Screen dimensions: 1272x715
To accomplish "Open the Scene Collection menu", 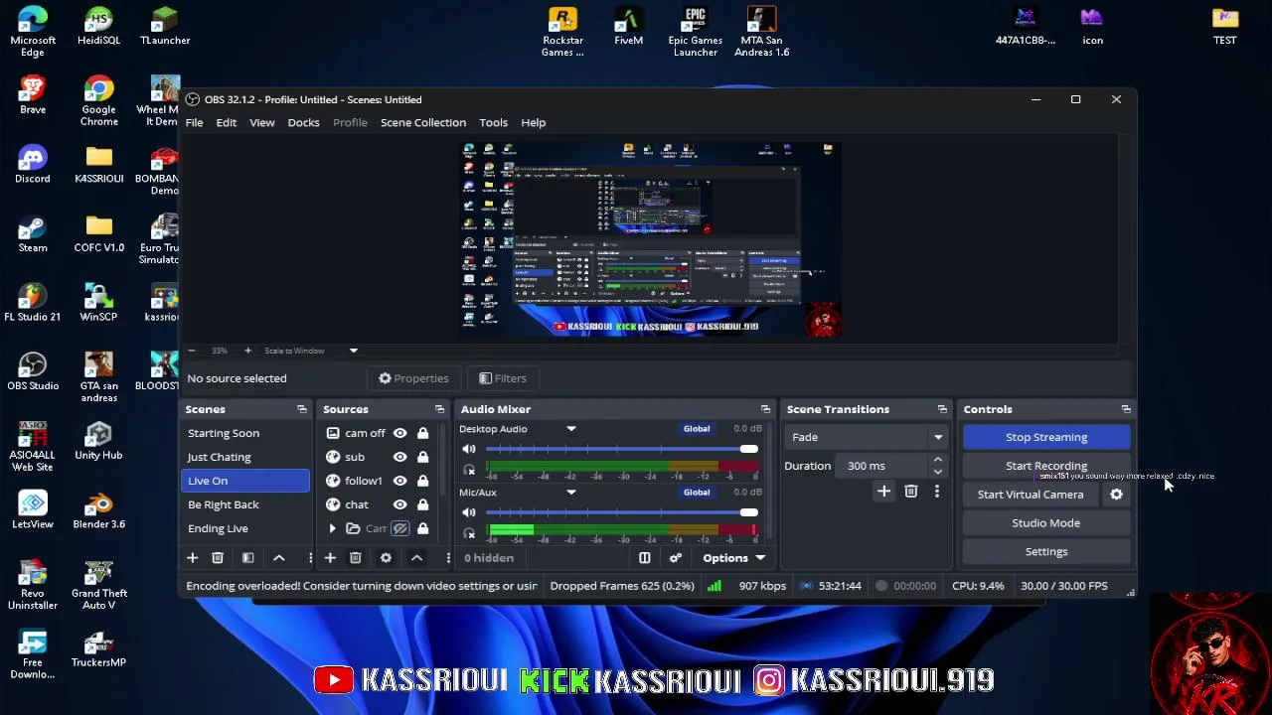I will point(423,122).
